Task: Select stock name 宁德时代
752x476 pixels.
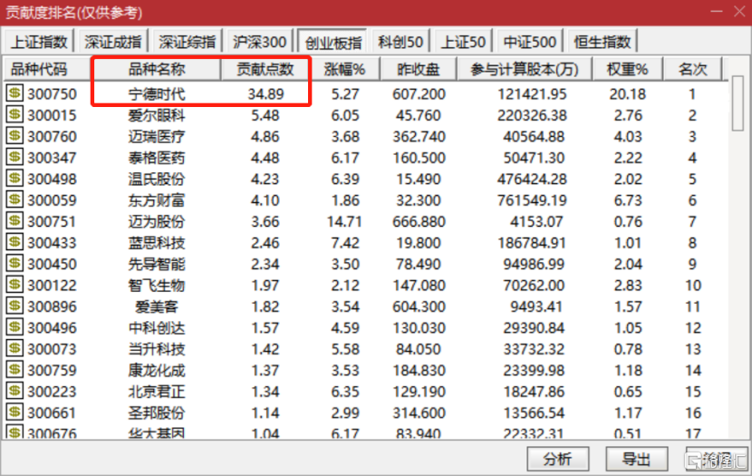Action: pos(157,94)
